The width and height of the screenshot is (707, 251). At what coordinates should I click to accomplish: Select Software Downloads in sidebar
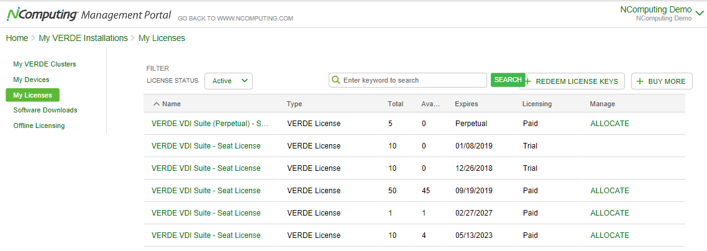tap(45, 110)
